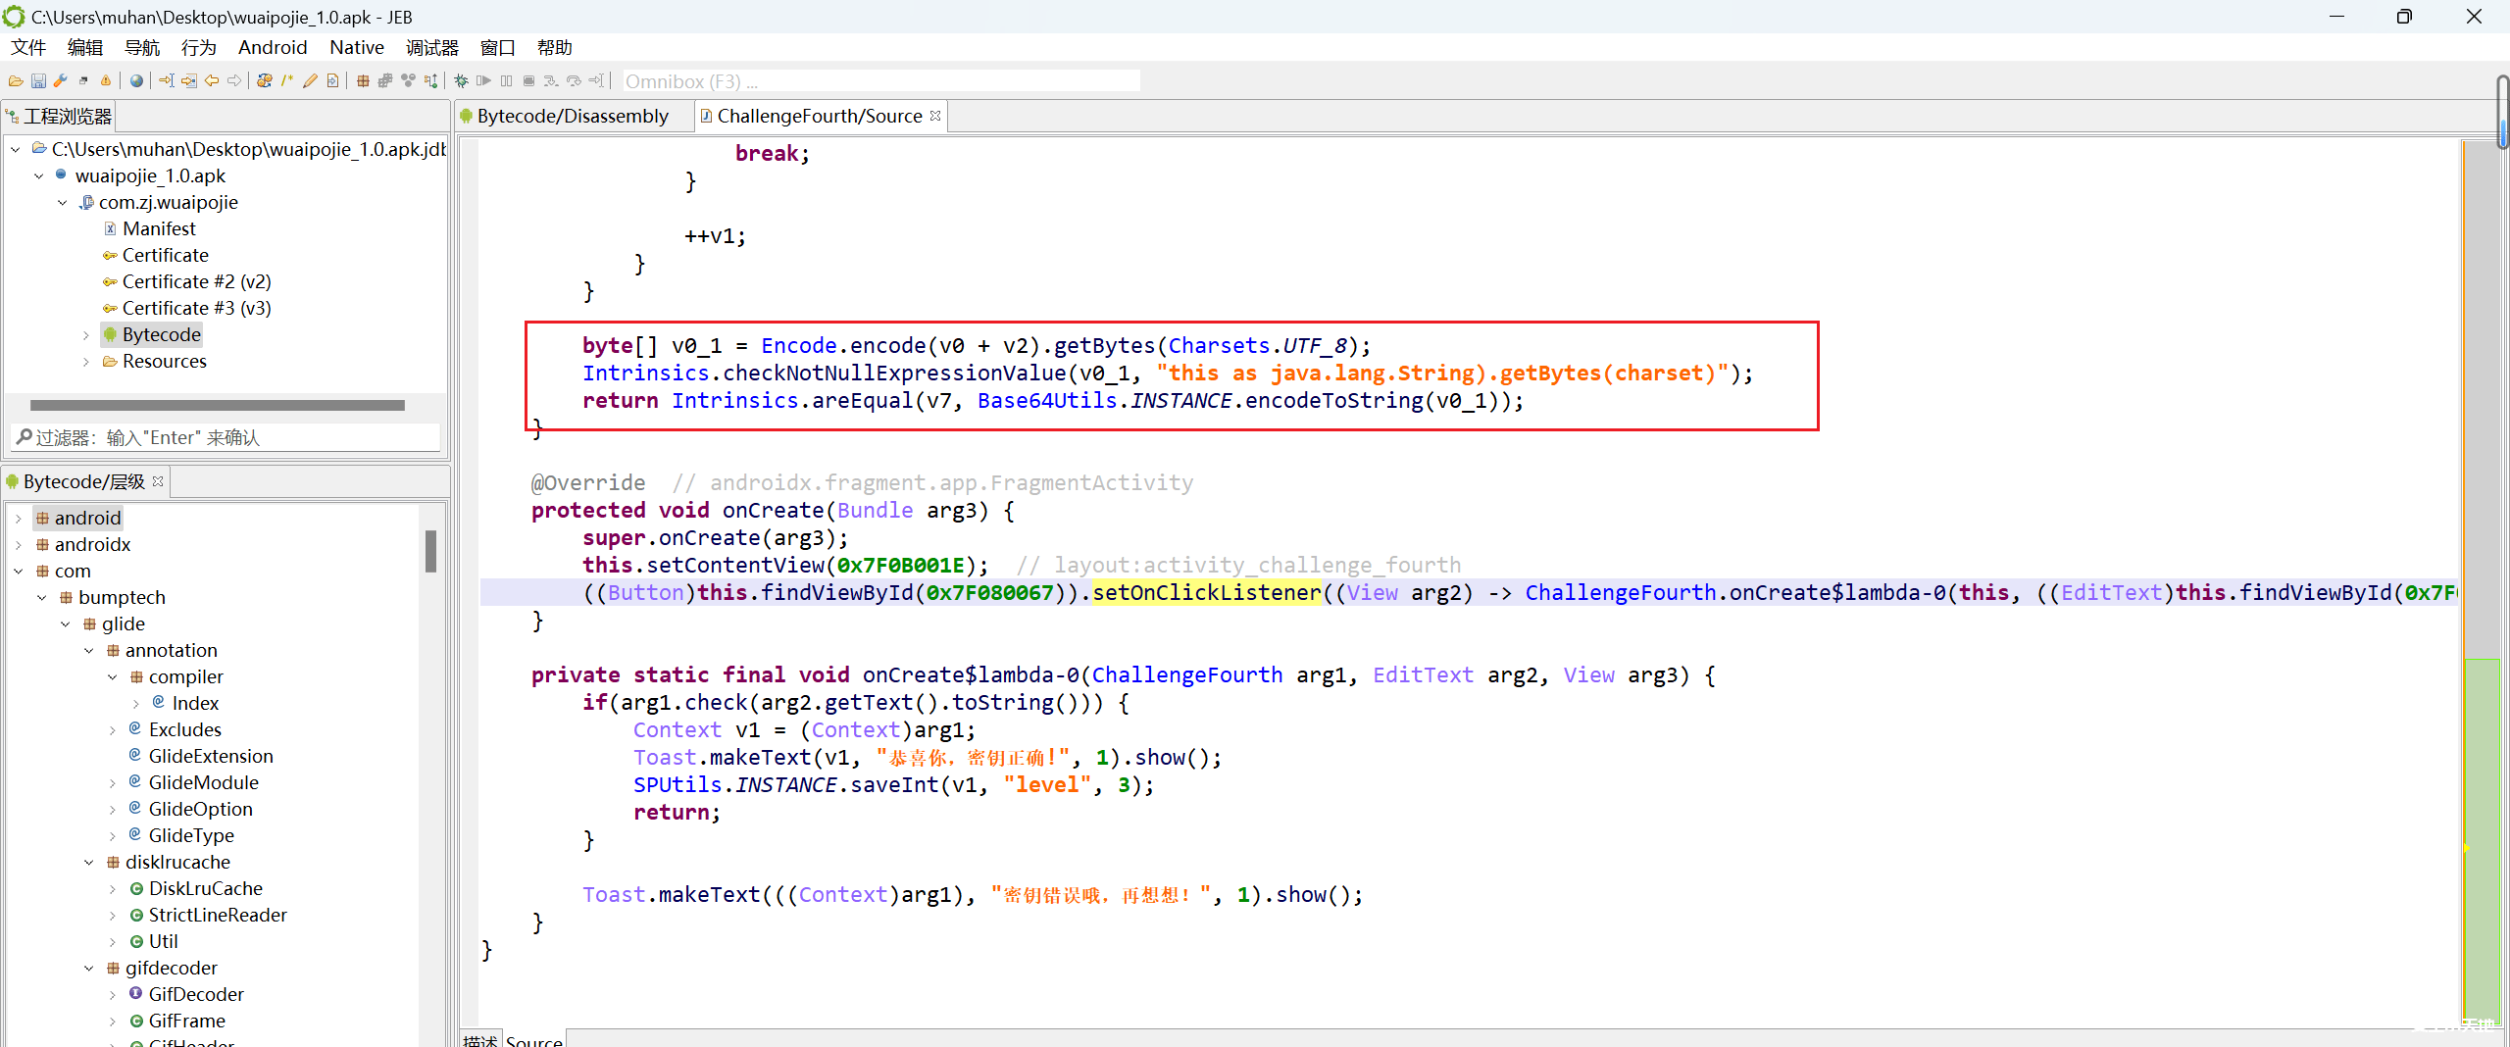Click the Omnibox search field
Screen dimensions: 2510x1047
pyautogui.click(x=880, y=81)
